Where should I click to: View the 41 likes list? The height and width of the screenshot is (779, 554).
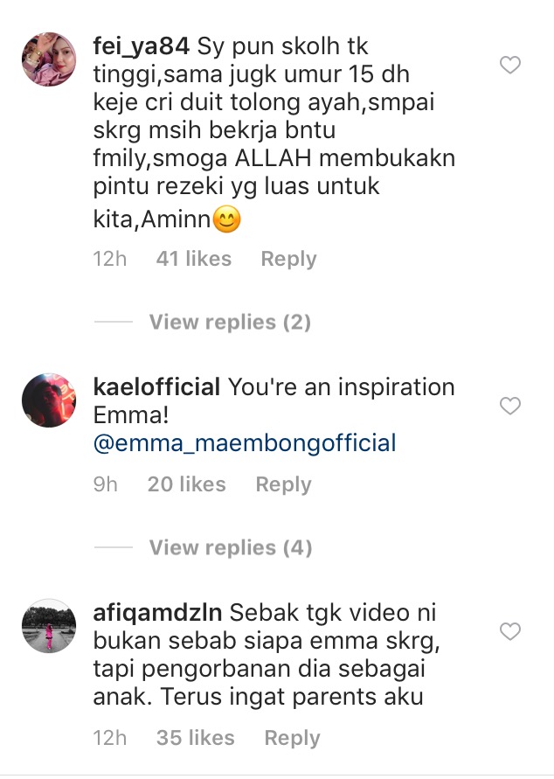[x=193, y=259]
